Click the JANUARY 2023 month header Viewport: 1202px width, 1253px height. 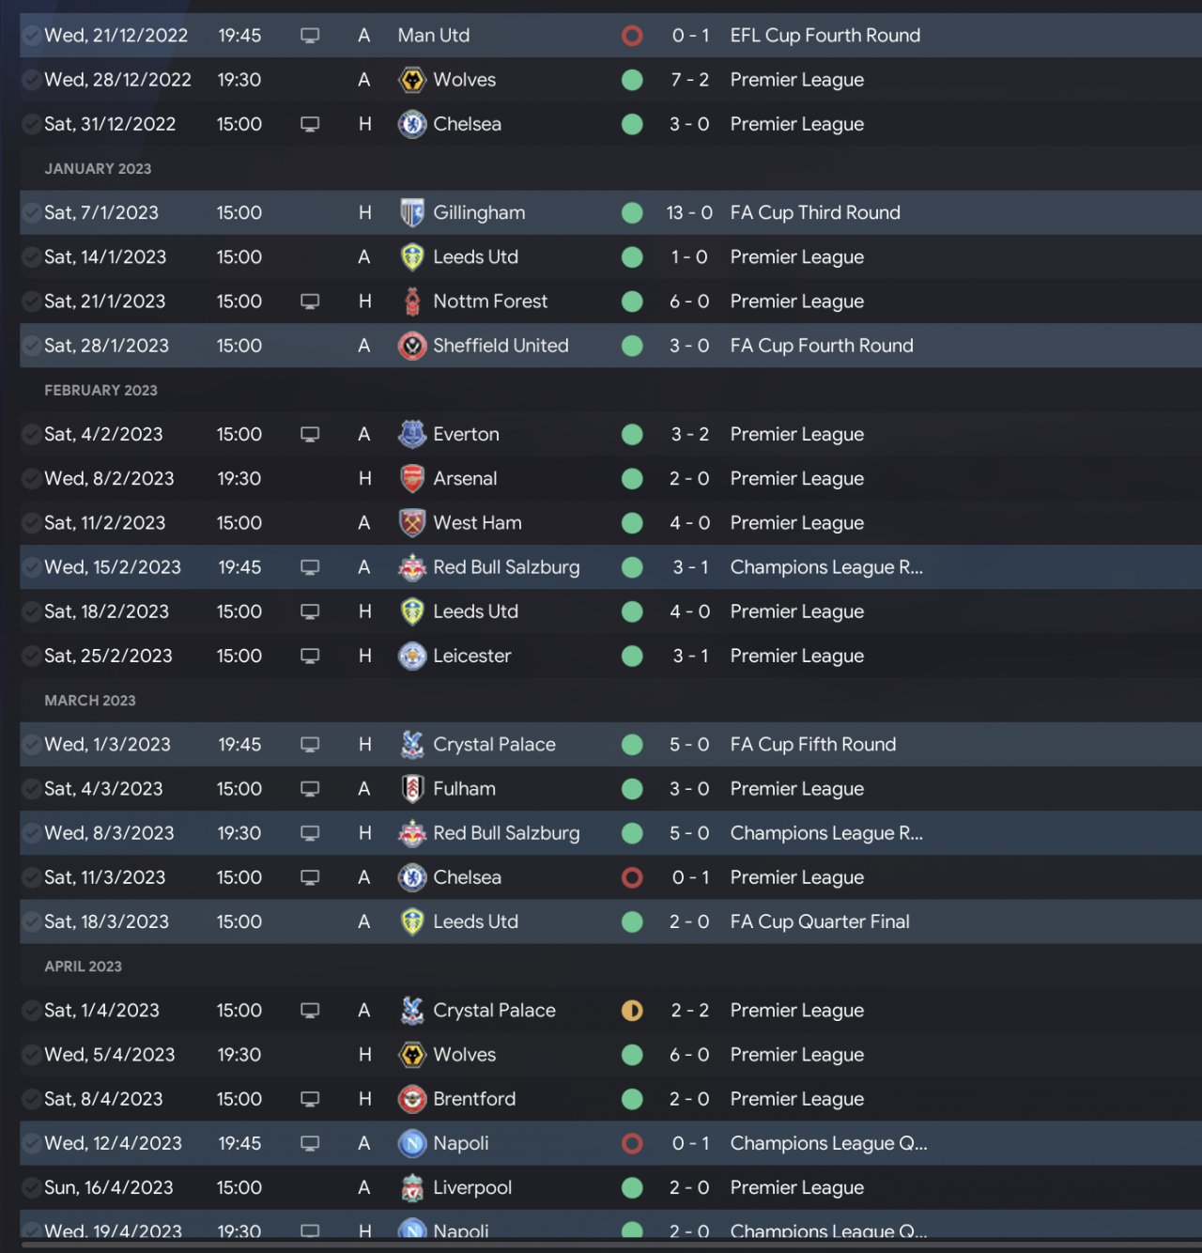click(x=98, y=169)
